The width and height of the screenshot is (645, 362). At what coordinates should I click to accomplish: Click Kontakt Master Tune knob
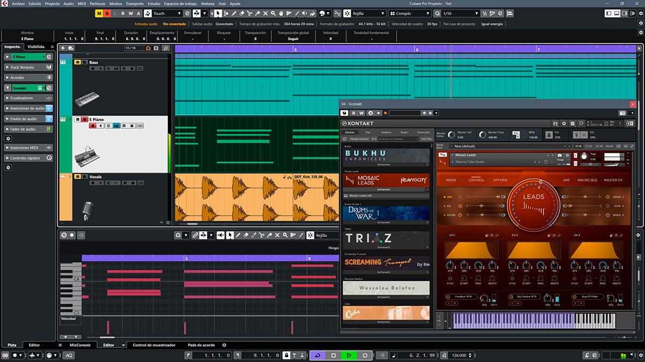[482, 135]
